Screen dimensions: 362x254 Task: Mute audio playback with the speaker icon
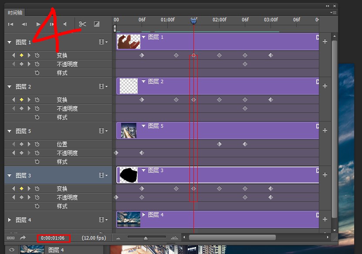(65, 24)
